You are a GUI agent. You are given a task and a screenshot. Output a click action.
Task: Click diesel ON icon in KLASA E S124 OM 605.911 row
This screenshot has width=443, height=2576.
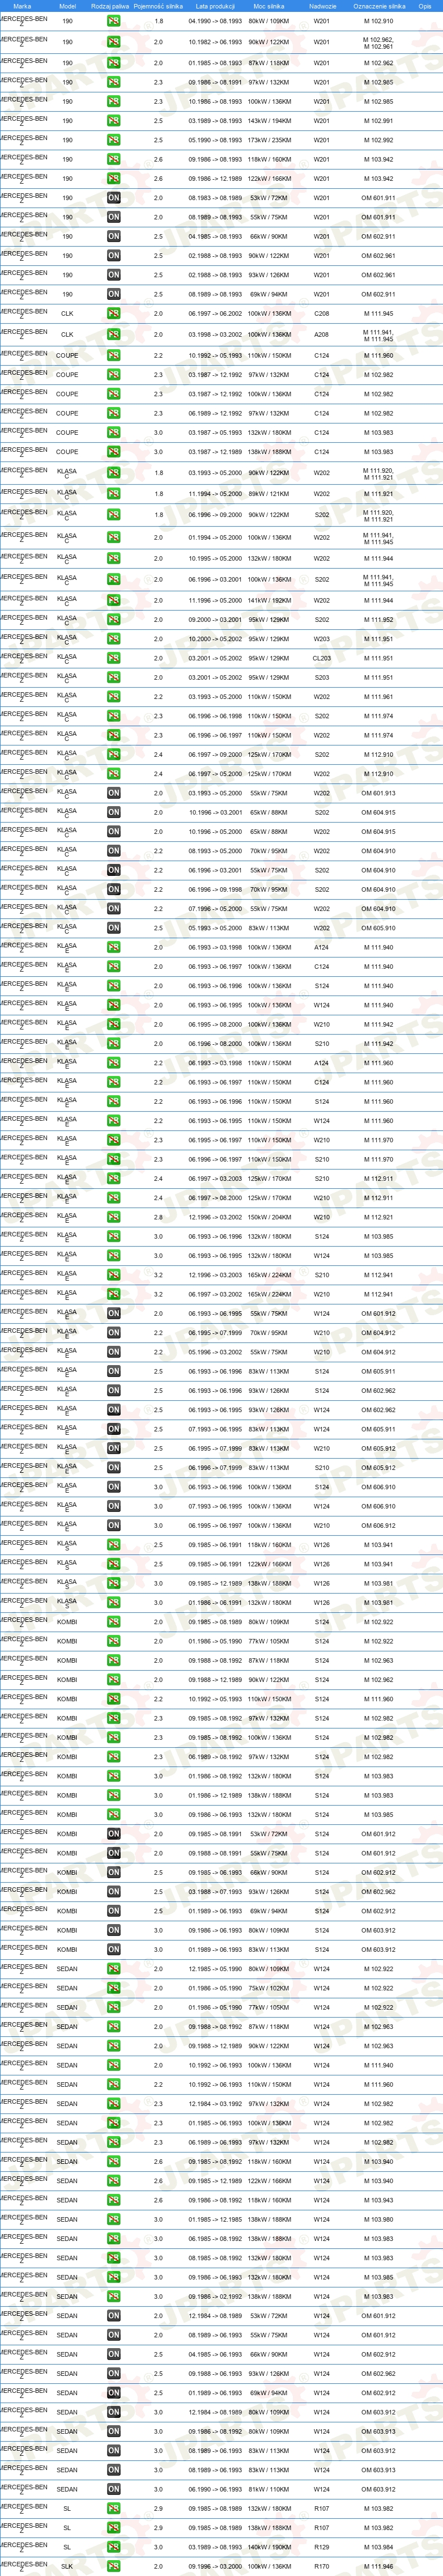114,1371
